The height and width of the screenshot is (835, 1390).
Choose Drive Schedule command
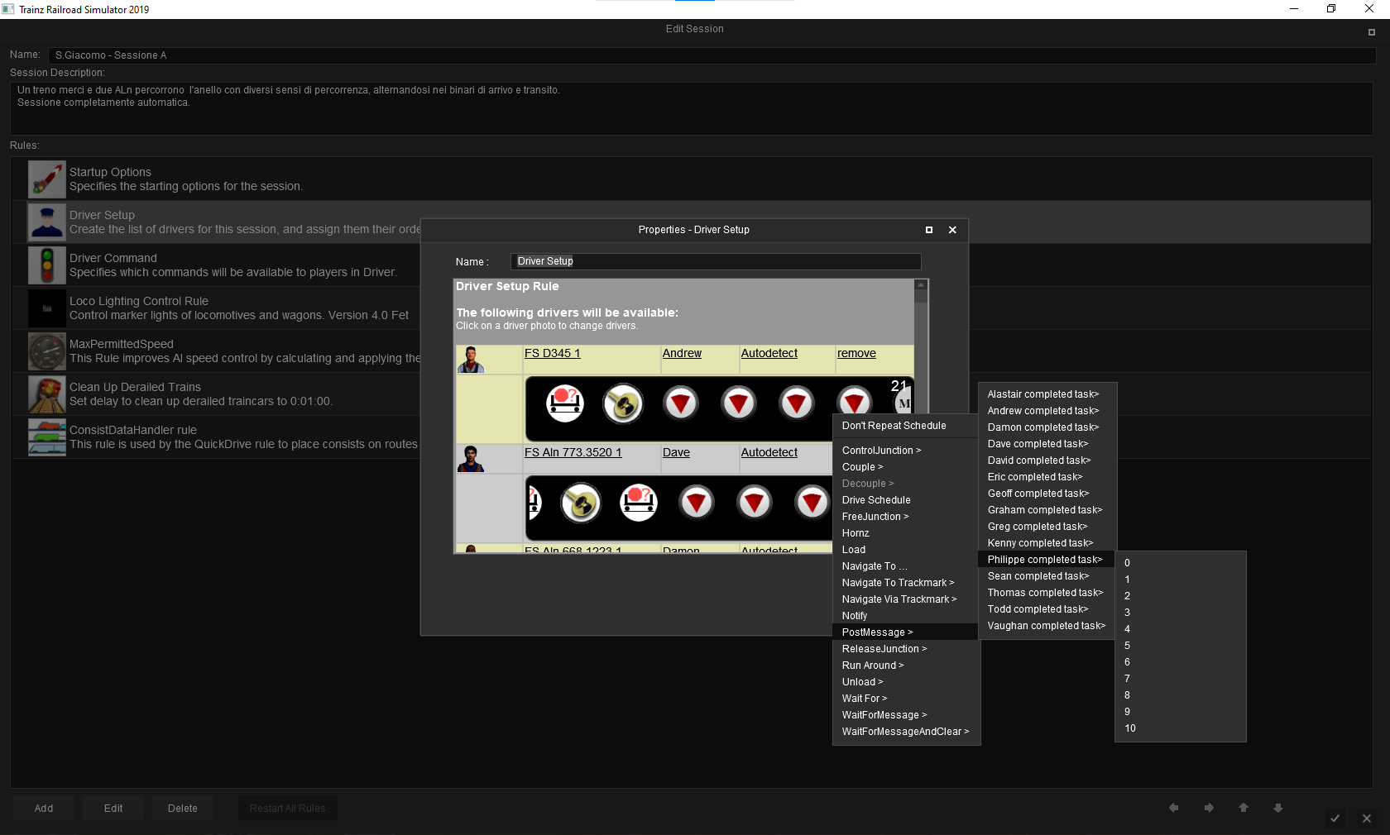[x=876, y=500]
